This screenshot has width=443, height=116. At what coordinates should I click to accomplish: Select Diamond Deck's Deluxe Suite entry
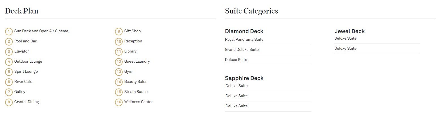click(236, 60)
